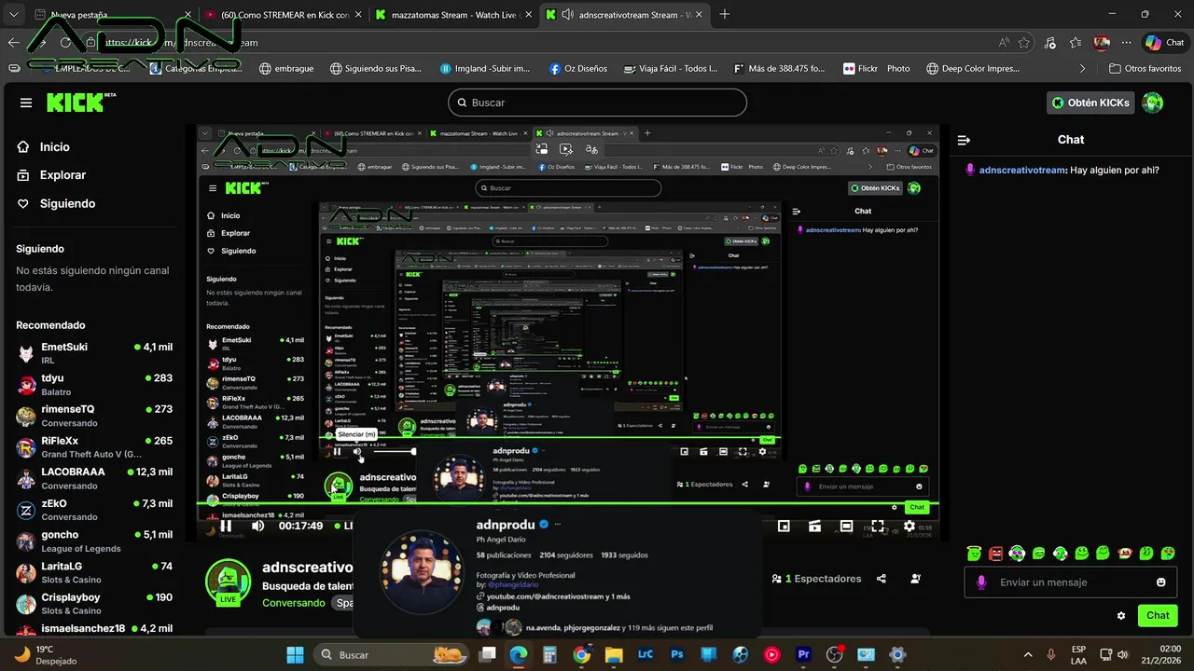Open Premiere Pro from the taskbar

click(803, 654)
